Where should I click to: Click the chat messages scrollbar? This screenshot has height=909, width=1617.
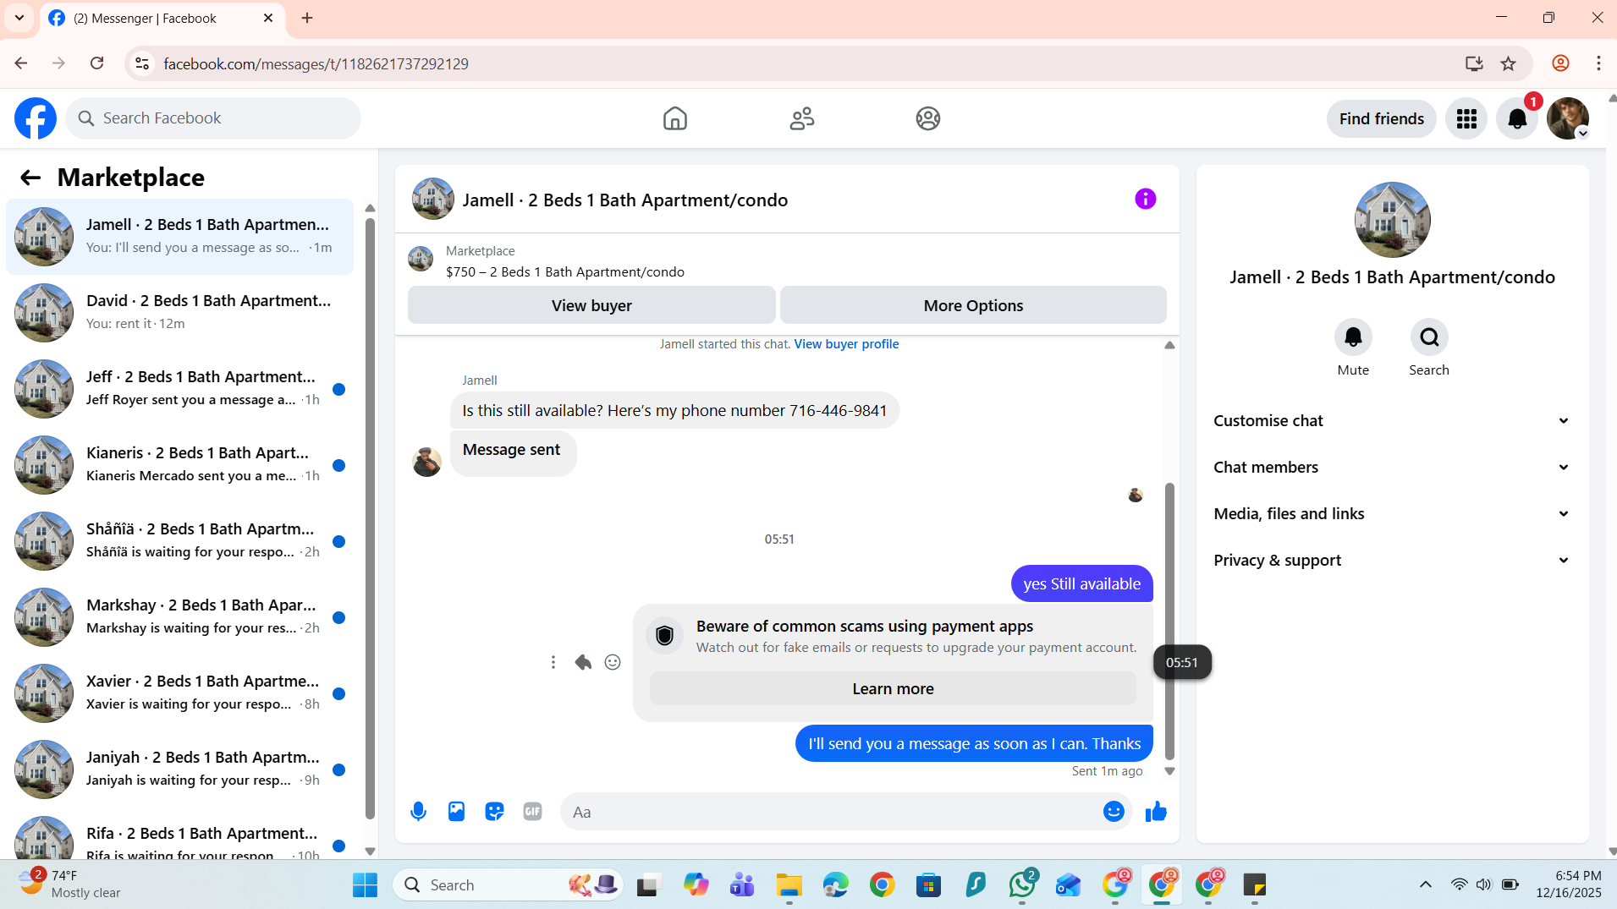[1169, 621]
